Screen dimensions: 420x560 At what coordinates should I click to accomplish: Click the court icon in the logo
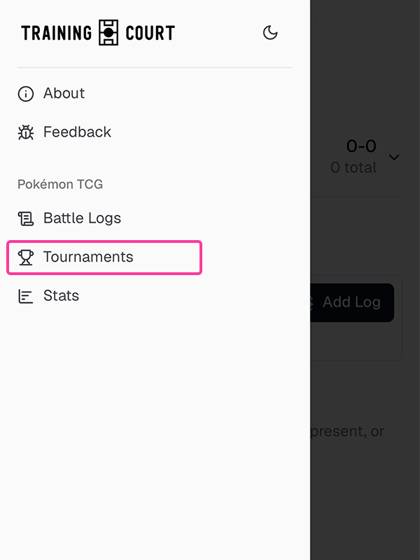point(108,33)
